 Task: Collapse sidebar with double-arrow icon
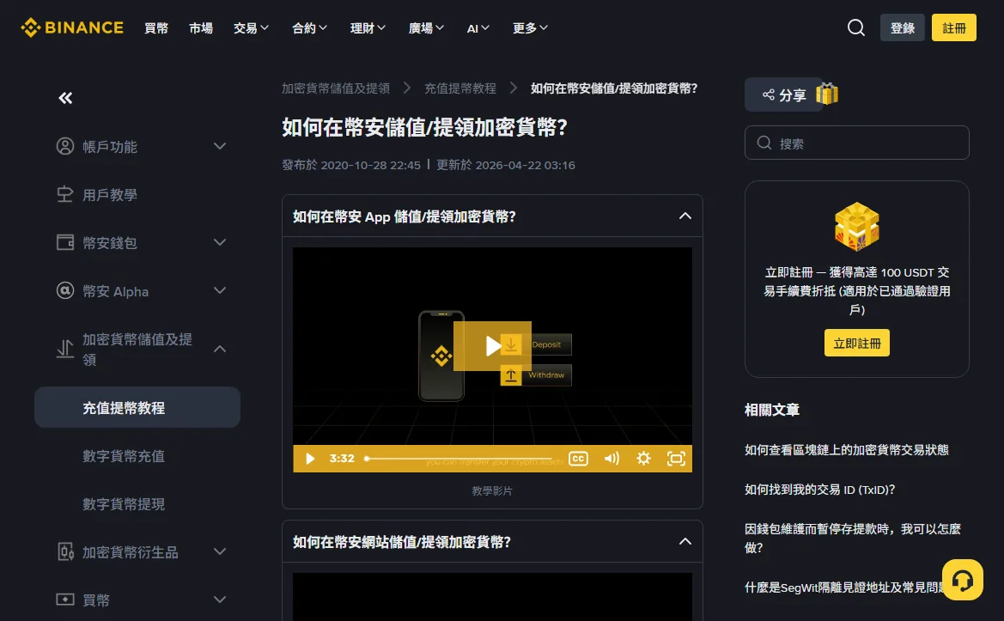point(65,98)
